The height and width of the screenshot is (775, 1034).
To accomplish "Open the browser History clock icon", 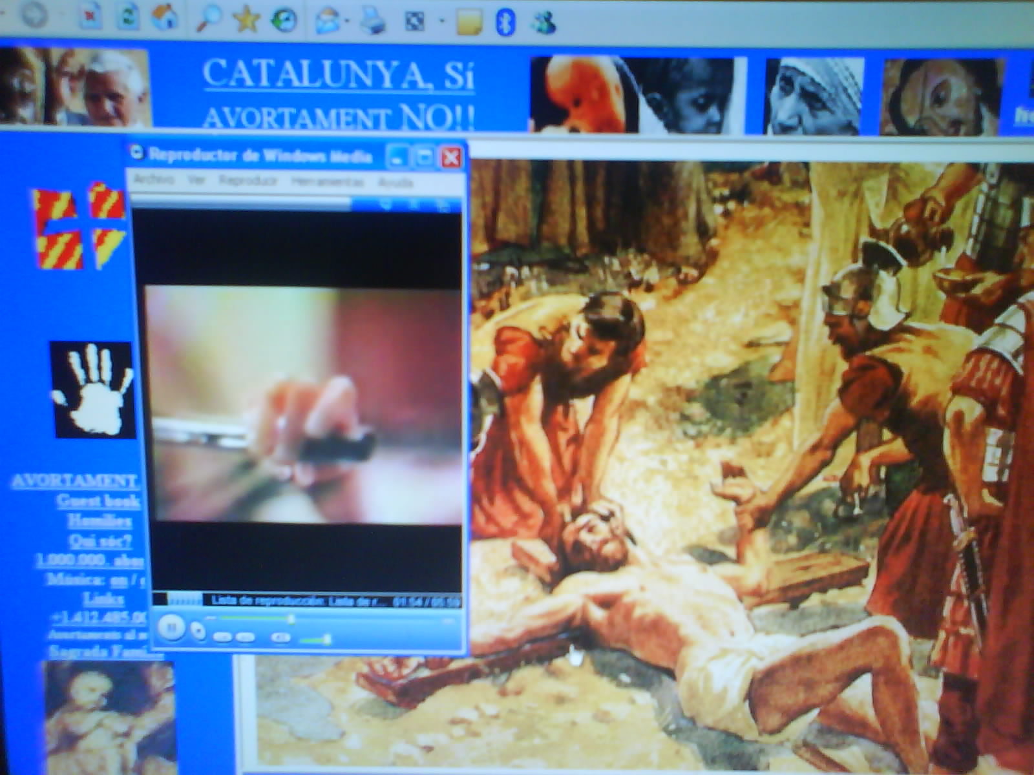I will coord(284,20).
